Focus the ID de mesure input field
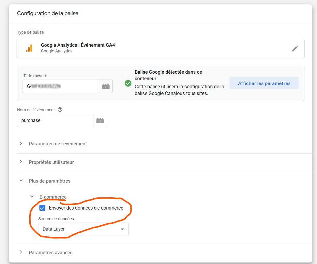Screen dimensions: 317x264 coord(61,86)
